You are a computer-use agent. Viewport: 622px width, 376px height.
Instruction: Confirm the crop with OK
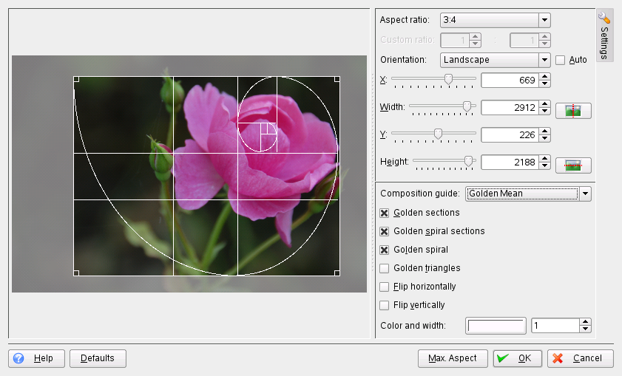[518, 358]
